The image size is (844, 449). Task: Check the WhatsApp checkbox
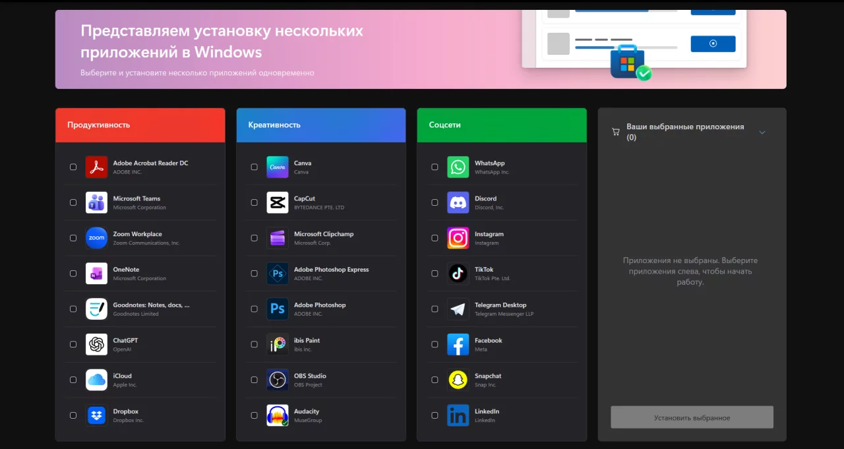(435, 167)
